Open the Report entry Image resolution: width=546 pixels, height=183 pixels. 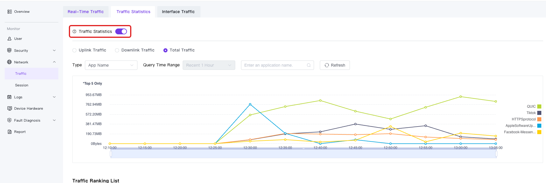(32, 132)
